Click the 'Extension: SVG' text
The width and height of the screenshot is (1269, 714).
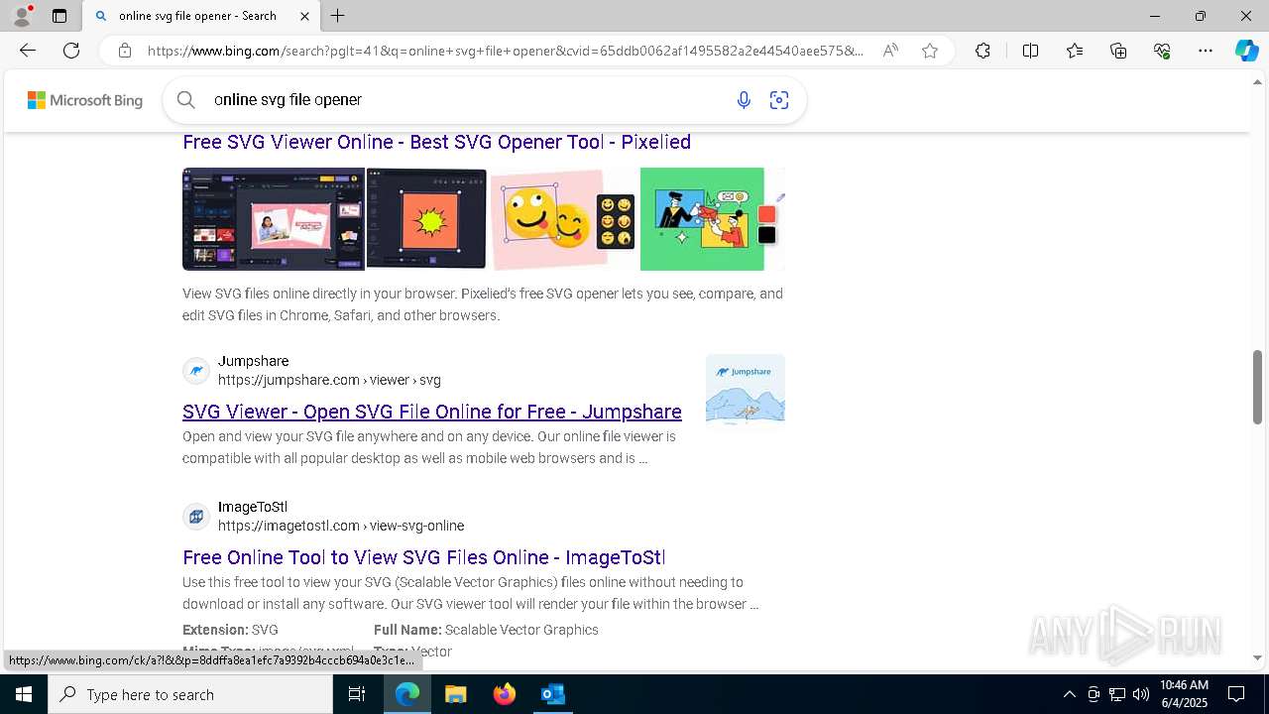pyautogui.click(x=230, y=630)
